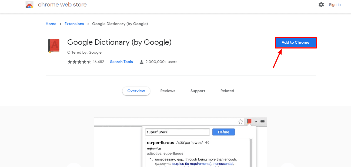Screen dimensions: 351x167
Task: Open the Support tab
Action: [198, 91]
